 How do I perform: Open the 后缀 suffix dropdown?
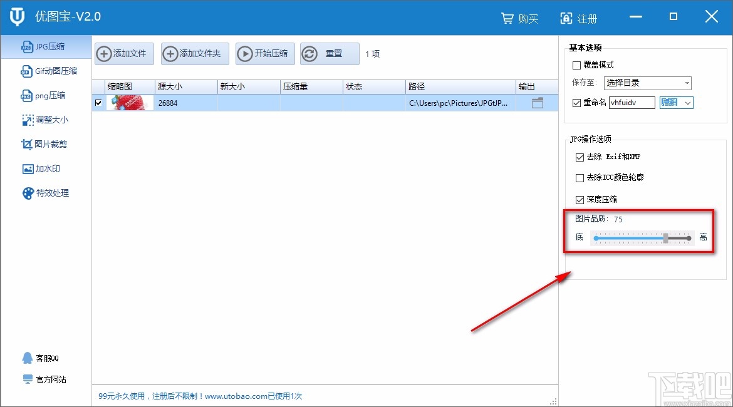[x=676, y=103]
